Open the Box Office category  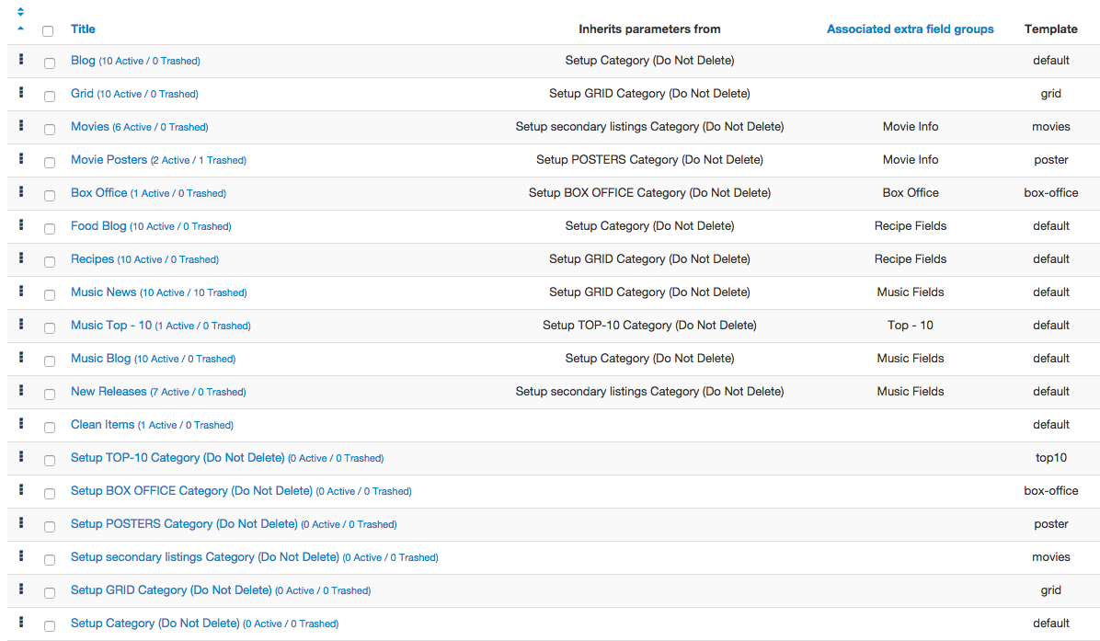coord(99,193)
